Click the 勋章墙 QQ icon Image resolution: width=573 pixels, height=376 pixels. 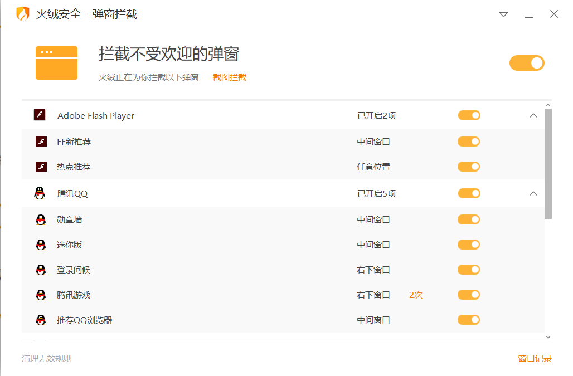(41, 219)
